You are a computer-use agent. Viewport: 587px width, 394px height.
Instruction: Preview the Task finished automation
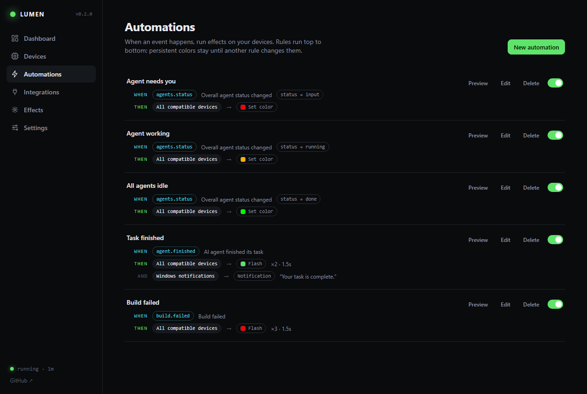click(478, 240)
